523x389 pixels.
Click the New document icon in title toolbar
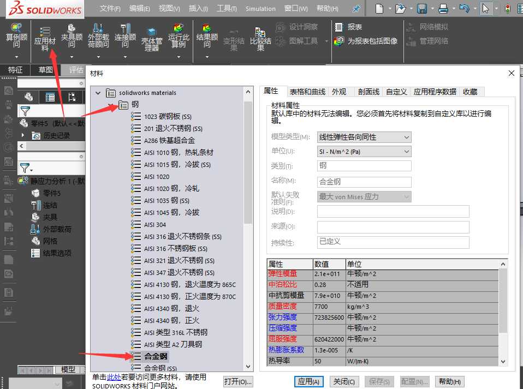(379, 8)
